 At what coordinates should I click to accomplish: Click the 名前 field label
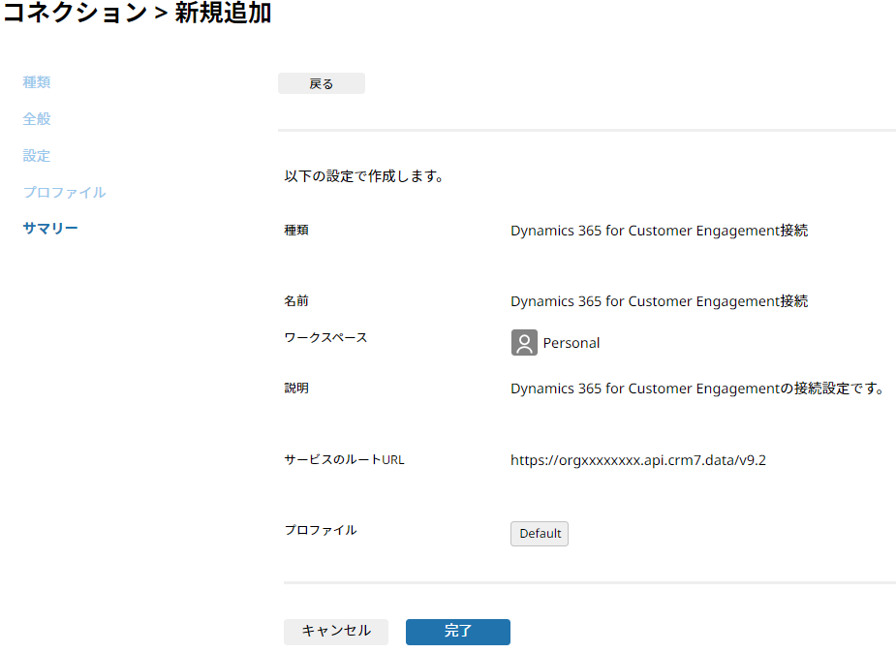(296, 300)
